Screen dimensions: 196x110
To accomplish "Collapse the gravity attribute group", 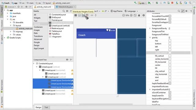I will (150, 38).
